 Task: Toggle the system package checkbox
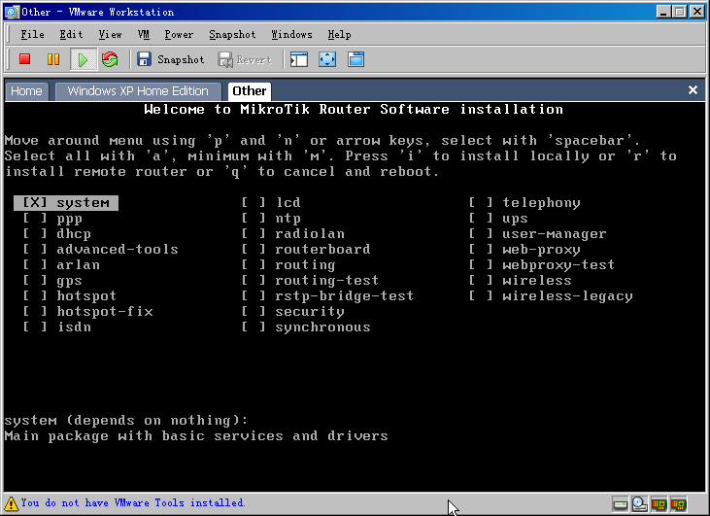pos(35,202)
